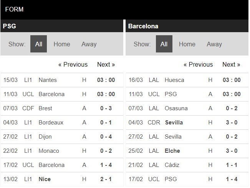Go to Previous PSG matches
The image size is (250, 188).
point(73,64)
